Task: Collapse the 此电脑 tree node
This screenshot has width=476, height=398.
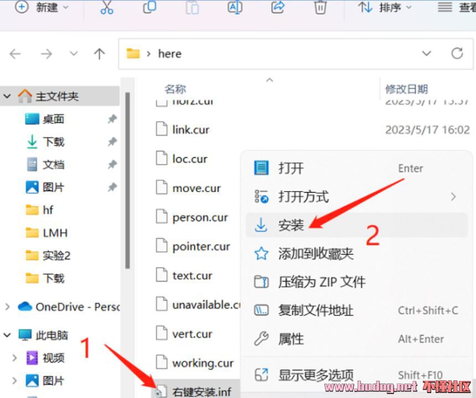Action: (x=7, y=335)
